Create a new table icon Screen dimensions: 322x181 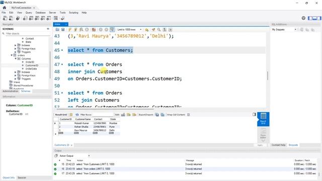pos(31,18)
